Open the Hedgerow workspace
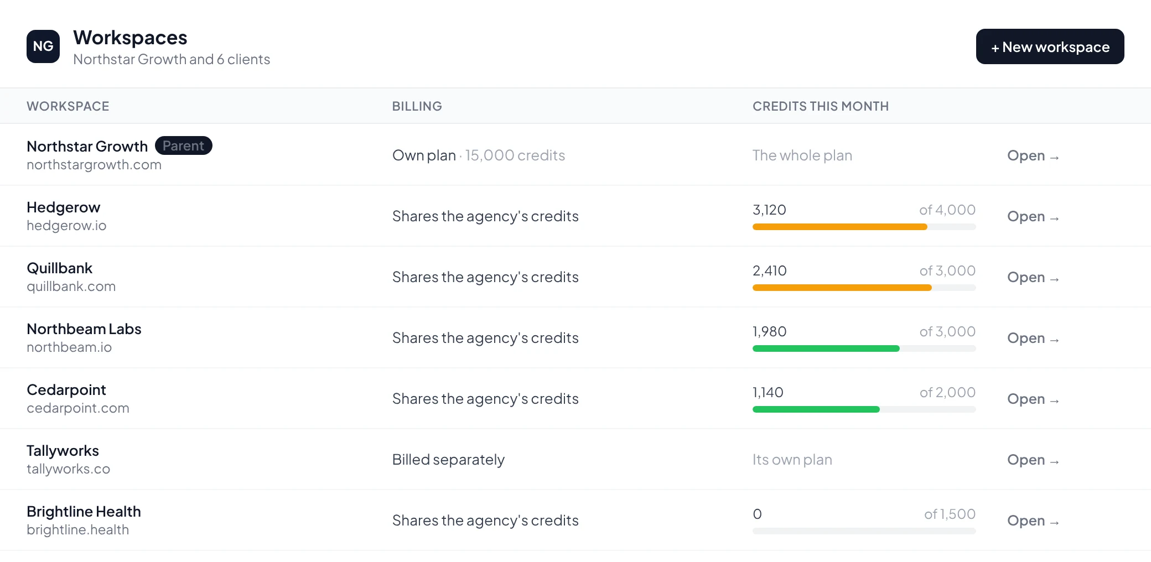This screenshot has height=562, width=1151. 1033,216
